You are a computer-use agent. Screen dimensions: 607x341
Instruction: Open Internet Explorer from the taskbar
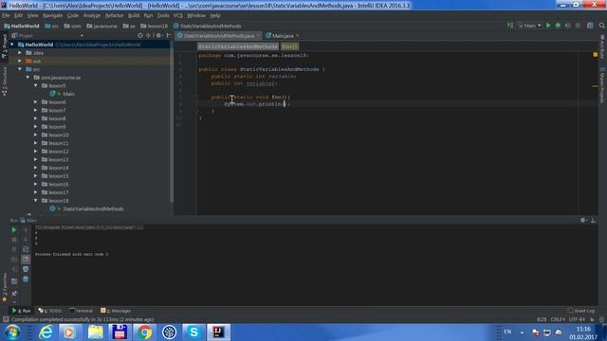46,332
